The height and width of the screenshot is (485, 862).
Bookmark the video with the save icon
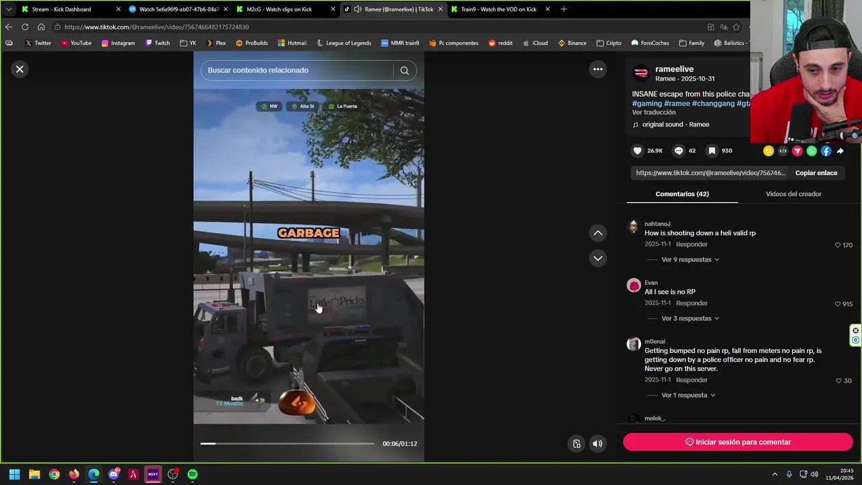coord(712,151)
